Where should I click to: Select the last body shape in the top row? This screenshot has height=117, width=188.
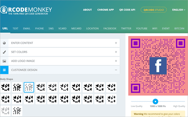111,87
